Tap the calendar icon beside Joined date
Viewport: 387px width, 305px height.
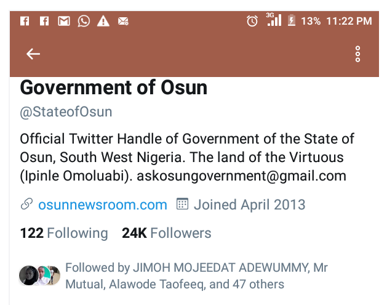[x=182, y=205]
